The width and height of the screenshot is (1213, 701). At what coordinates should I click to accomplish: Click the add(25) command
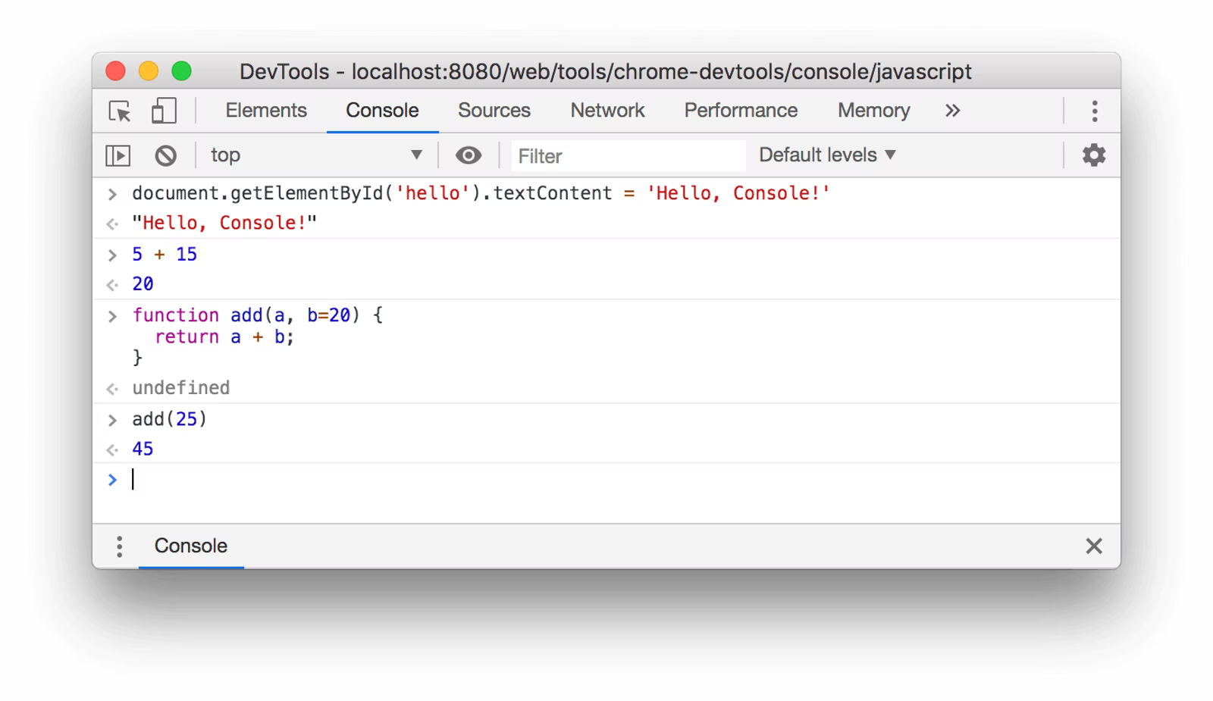[170, 419]
